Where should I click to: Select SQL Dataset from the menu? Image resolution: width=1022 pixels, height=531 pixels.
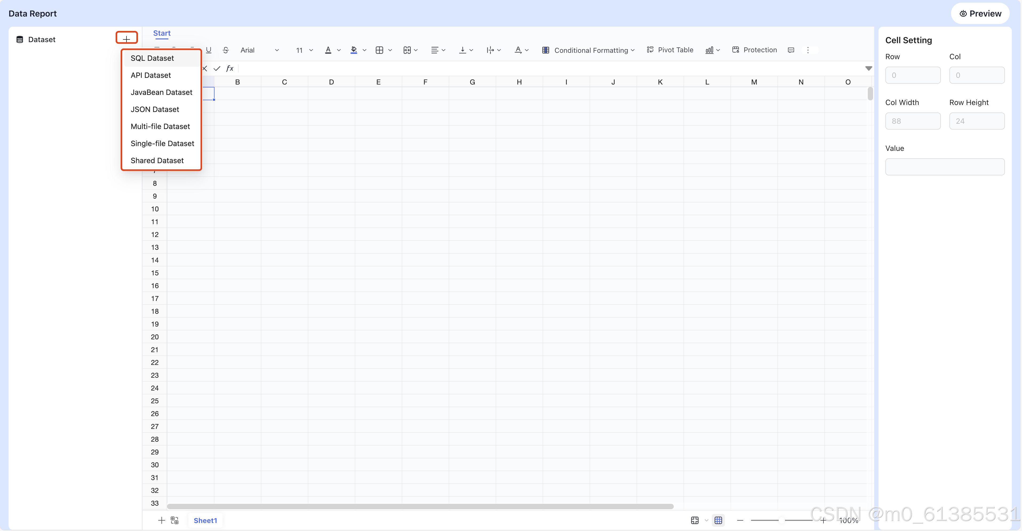pos(152,58)
